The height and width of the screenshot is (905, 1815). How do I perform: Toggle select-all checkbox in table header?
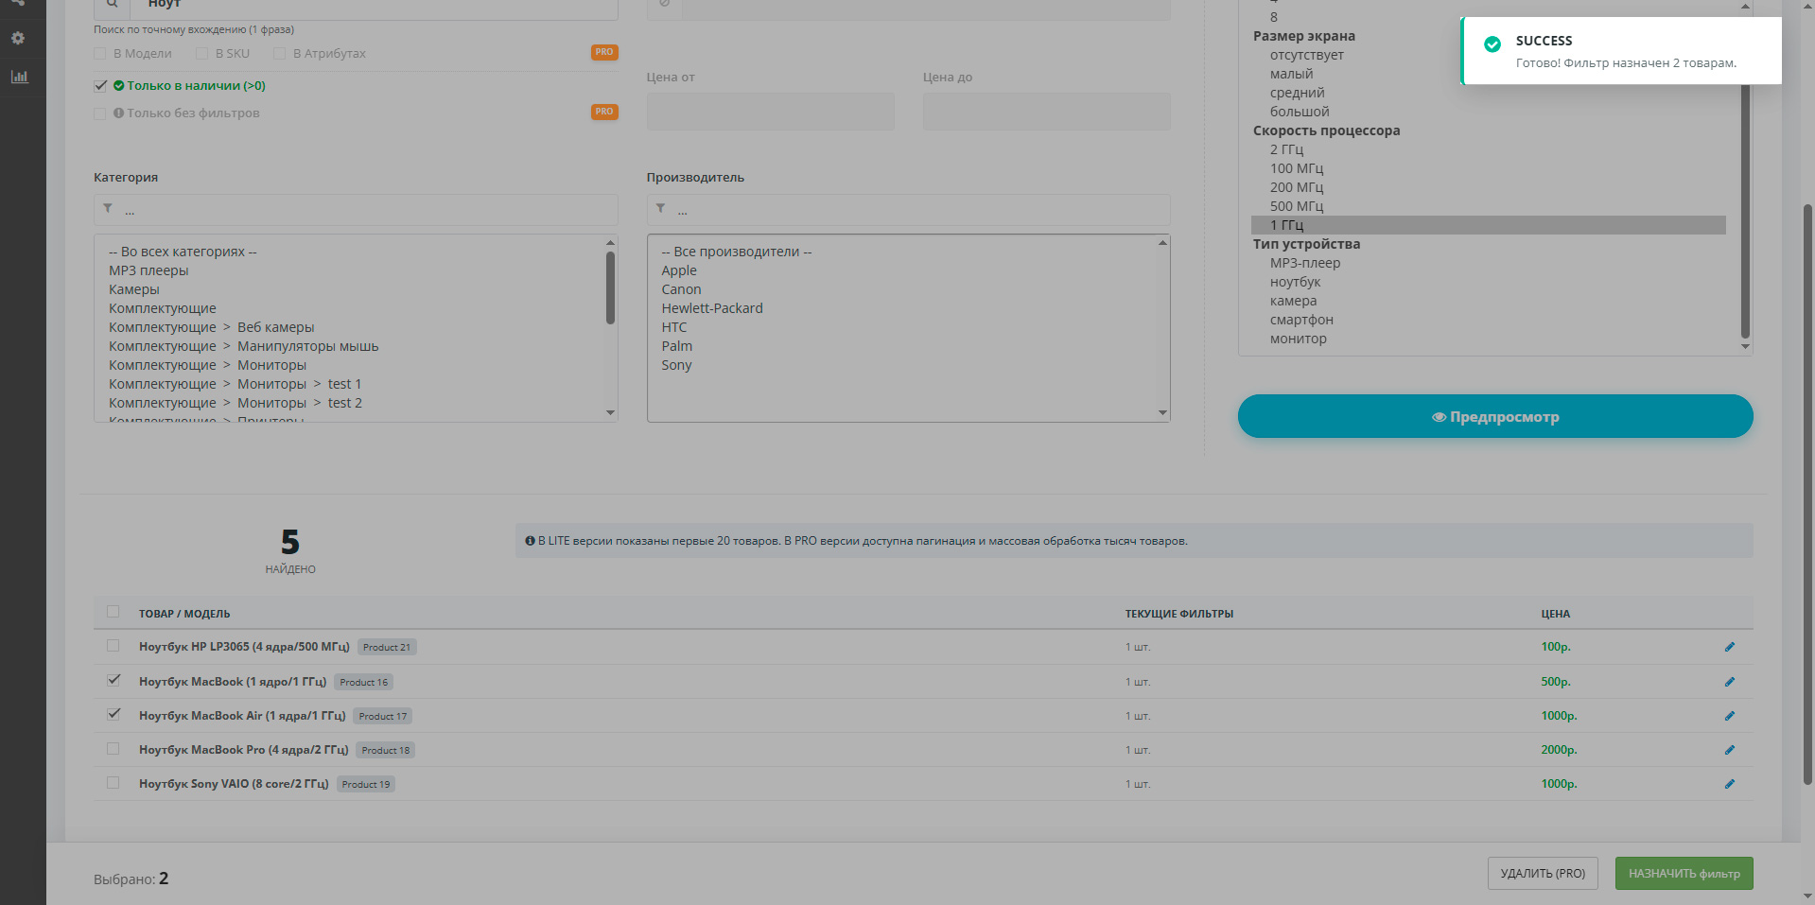tap(113, 612)
